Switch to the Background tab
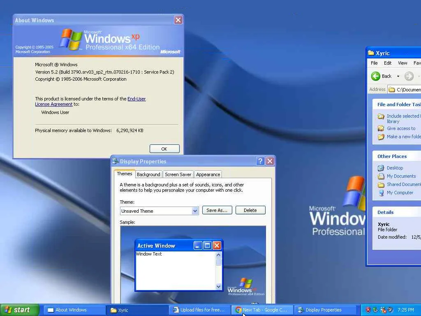Viewport: 421px width, 316px height. pos(148,174)
